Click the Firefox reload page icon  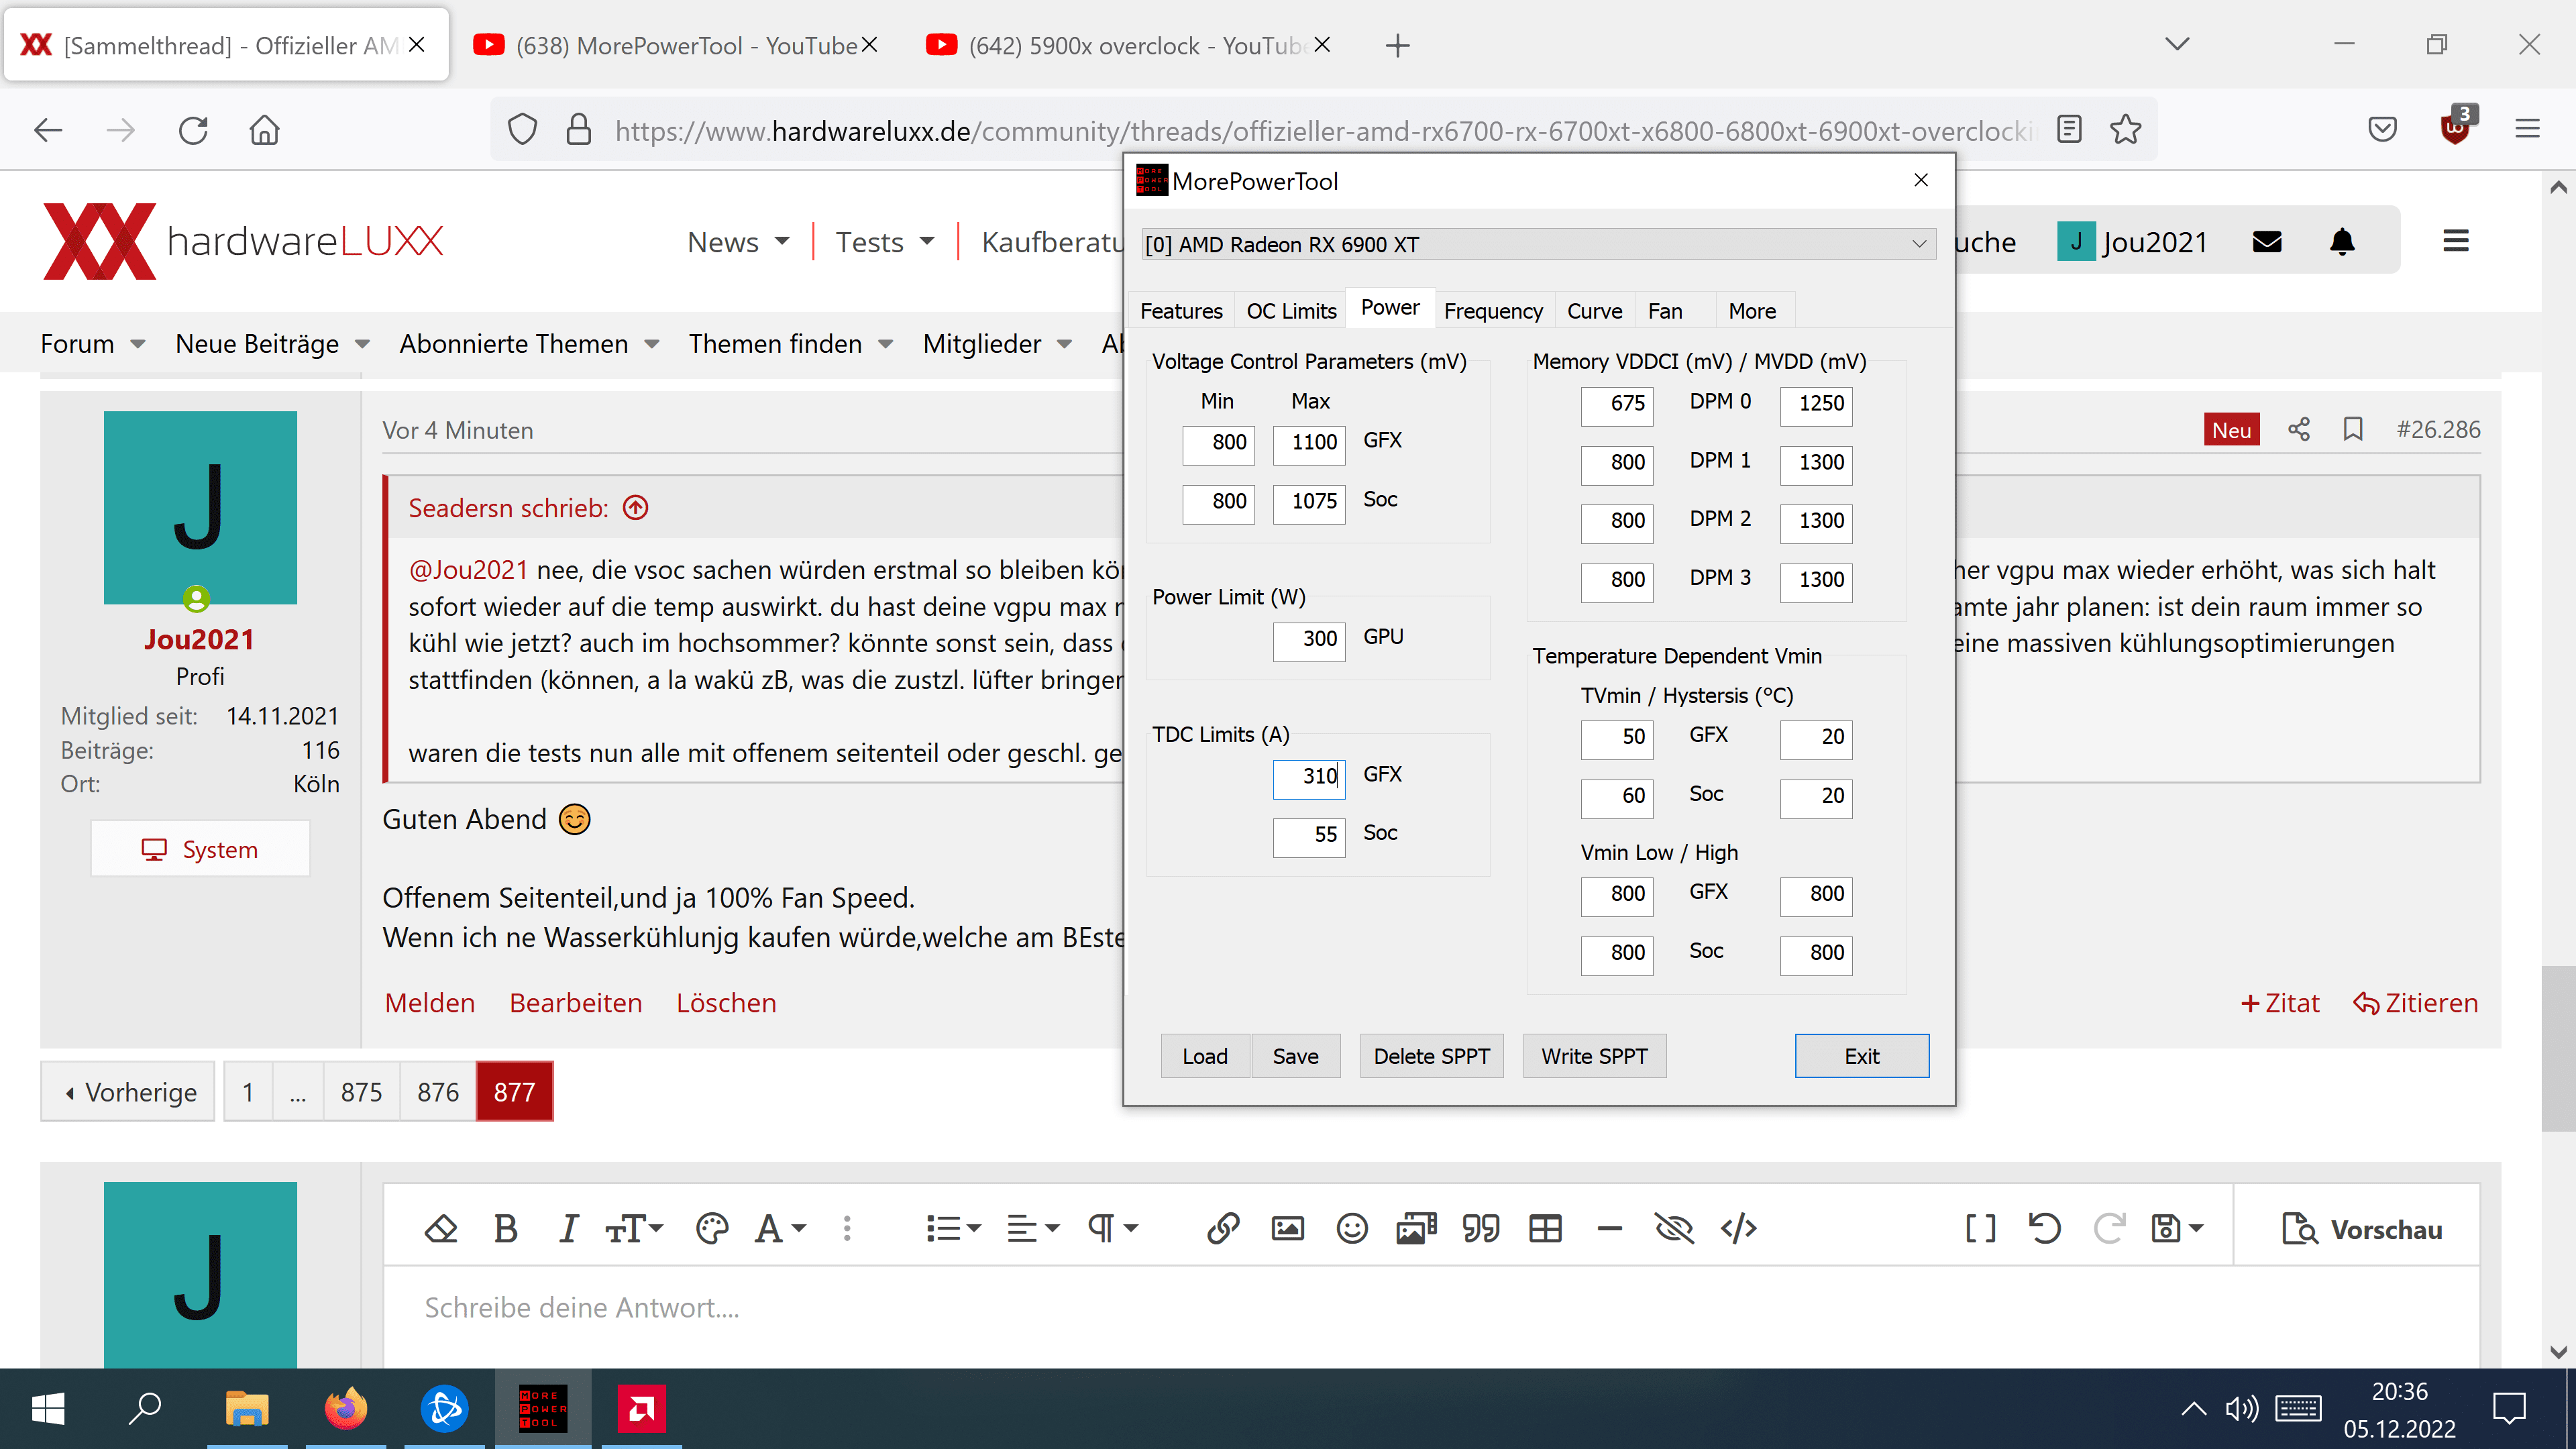pyautogui.click(x=193, y=130)
